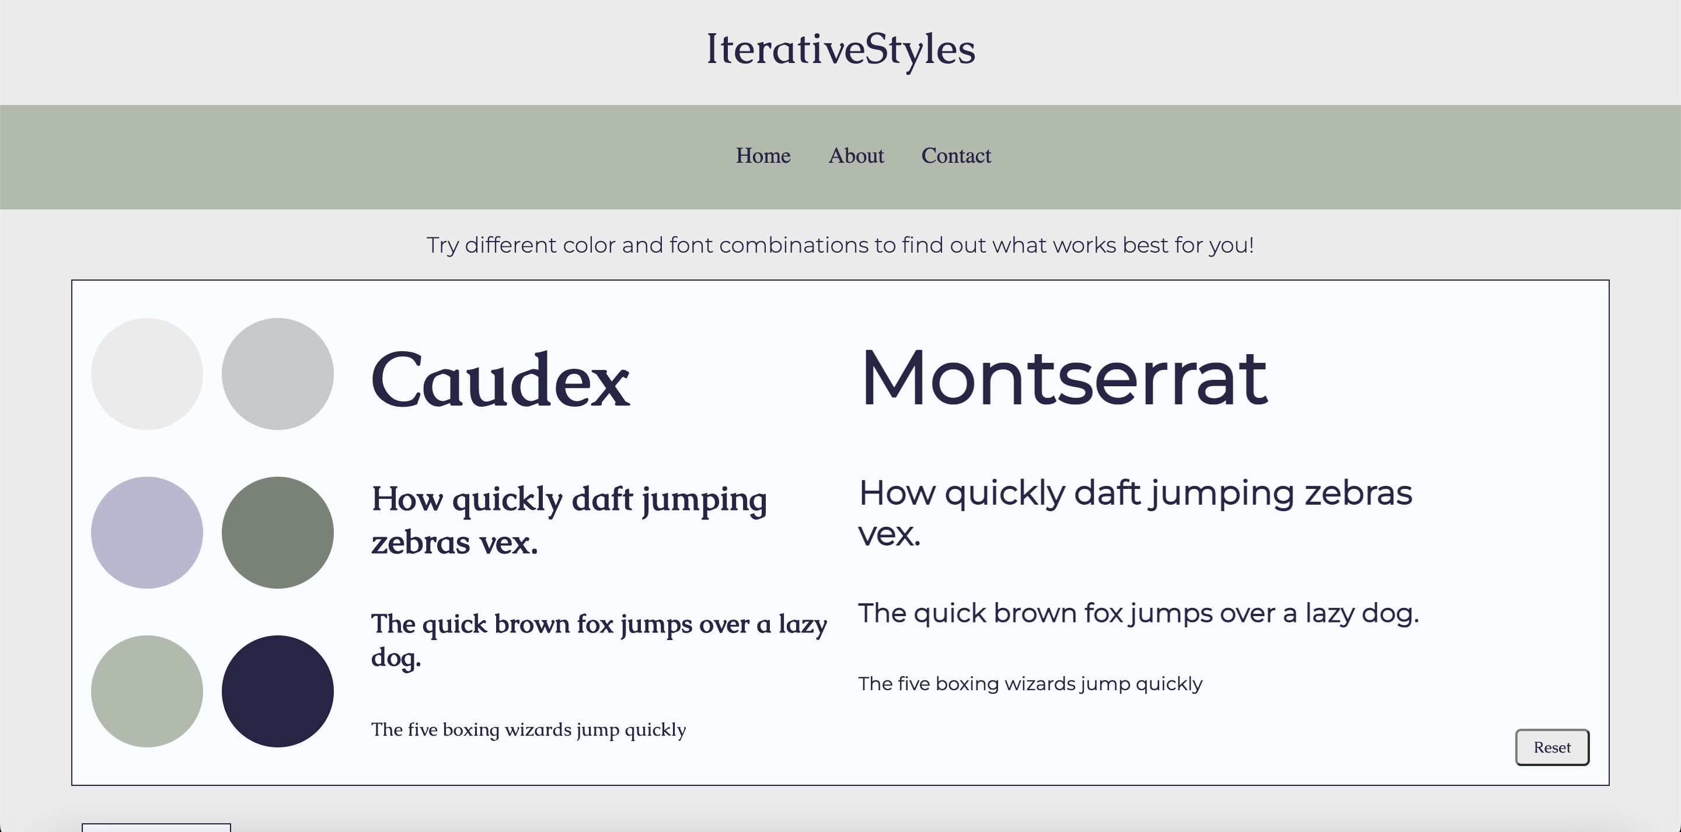Pick the olive green color swatch

pos(278,532)
